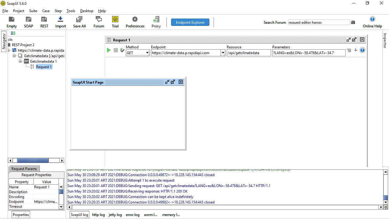389x219 pixels.
Task: Switch to the http log tab
Action: (x=98, y=215)
